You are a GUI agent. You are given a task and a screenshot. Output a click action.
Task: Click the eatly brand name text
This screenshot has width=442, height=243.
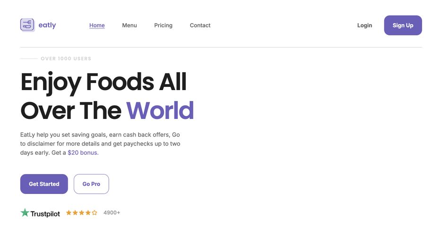click(x=47, y=25)
